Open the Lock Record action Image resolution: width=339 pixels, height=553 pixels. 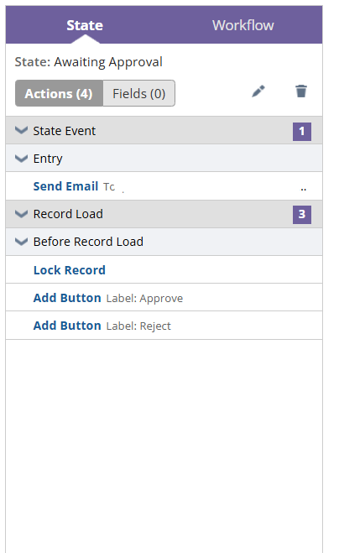click(70, 270)
